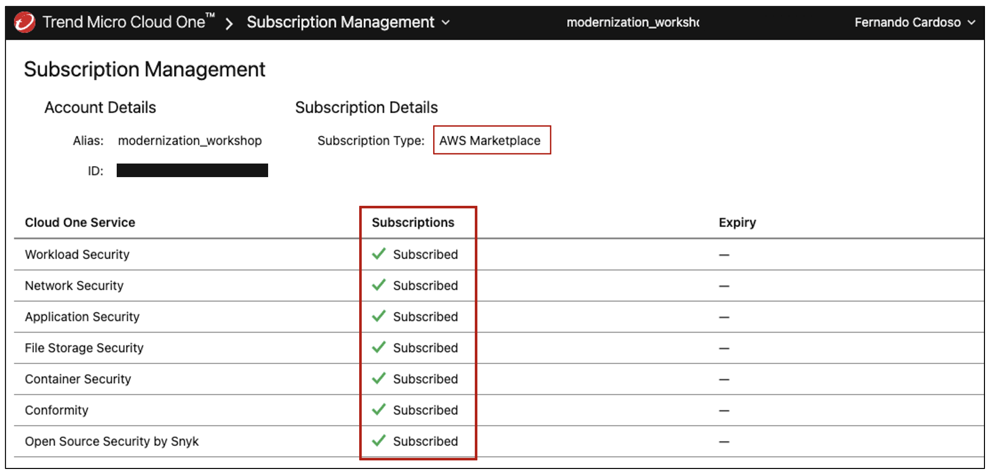
Task: Click the expiry dash for Application Security
Action: point(724,318)
